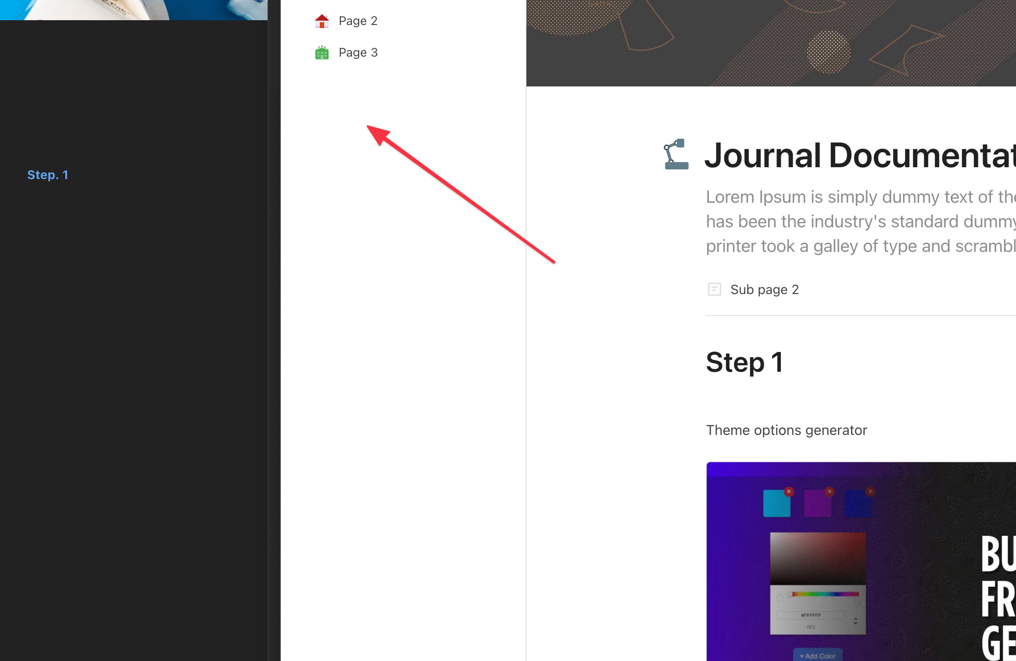Remove the purple color swatch with red X
1016x661 pixels.
(x=829, y=492)
